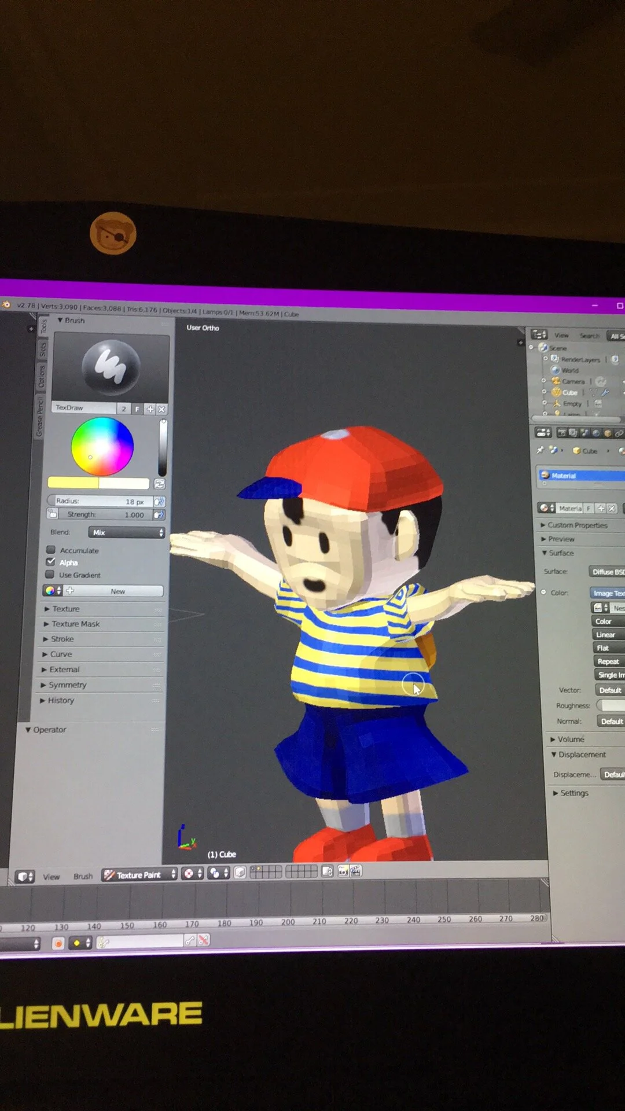Toggle fake user F for TexDraw brush
Image resolution: width=625 pixels, height=1111 pixels.
pos(137,409)
